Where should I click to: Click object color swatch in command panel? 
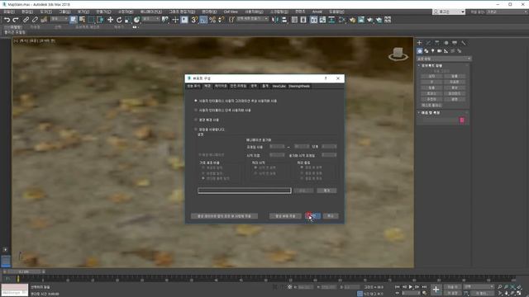click(462, 120)
